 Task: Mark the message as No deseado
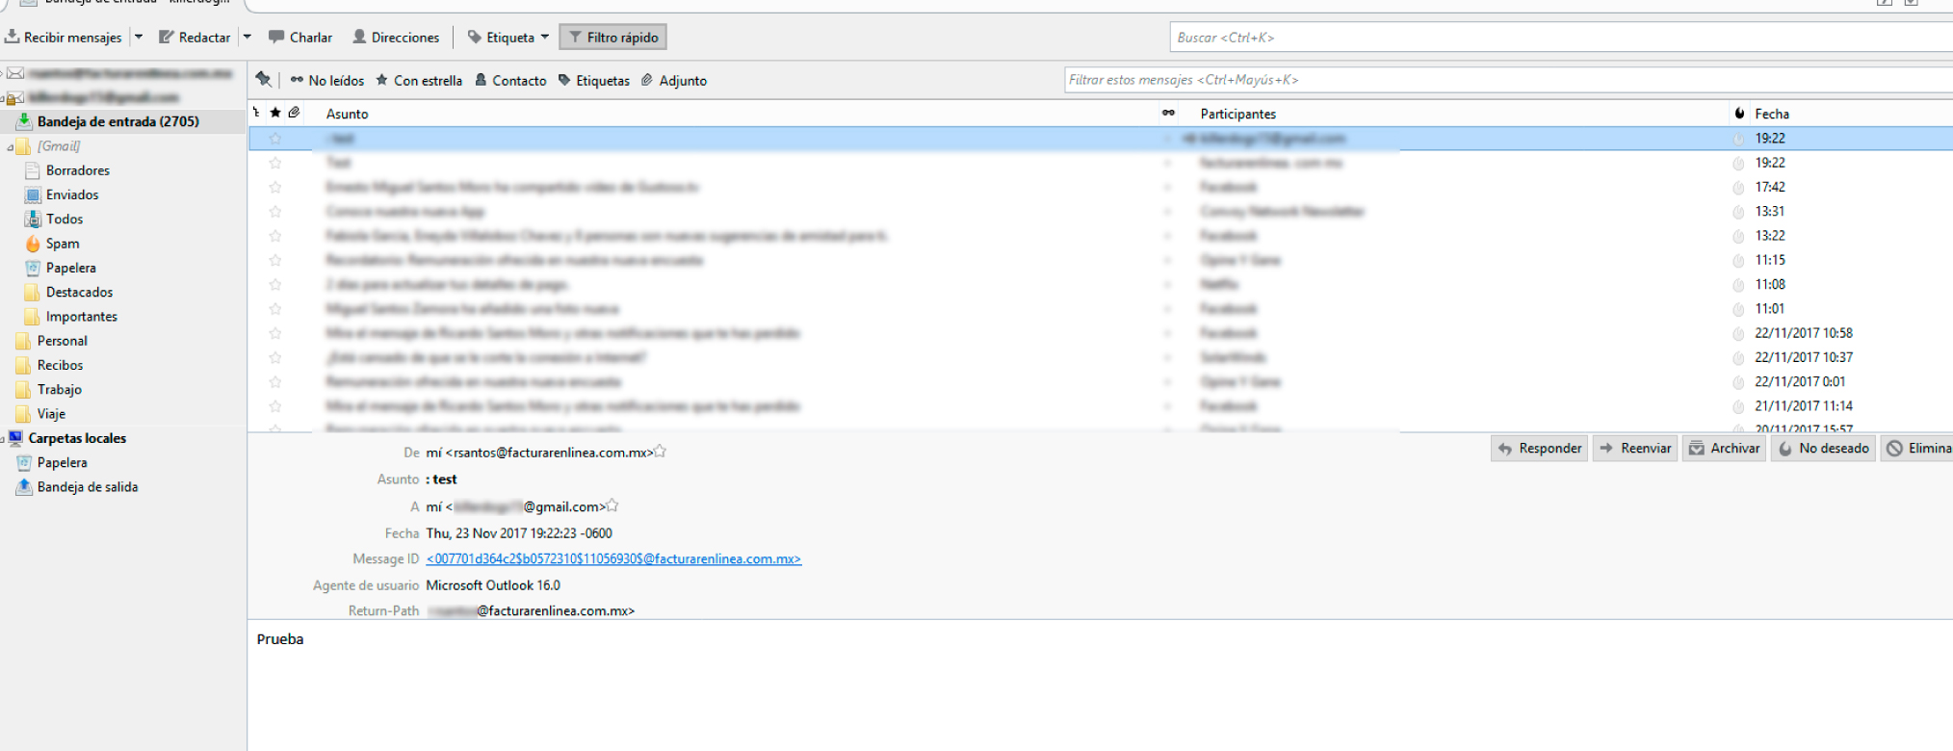coord(1823,448)
